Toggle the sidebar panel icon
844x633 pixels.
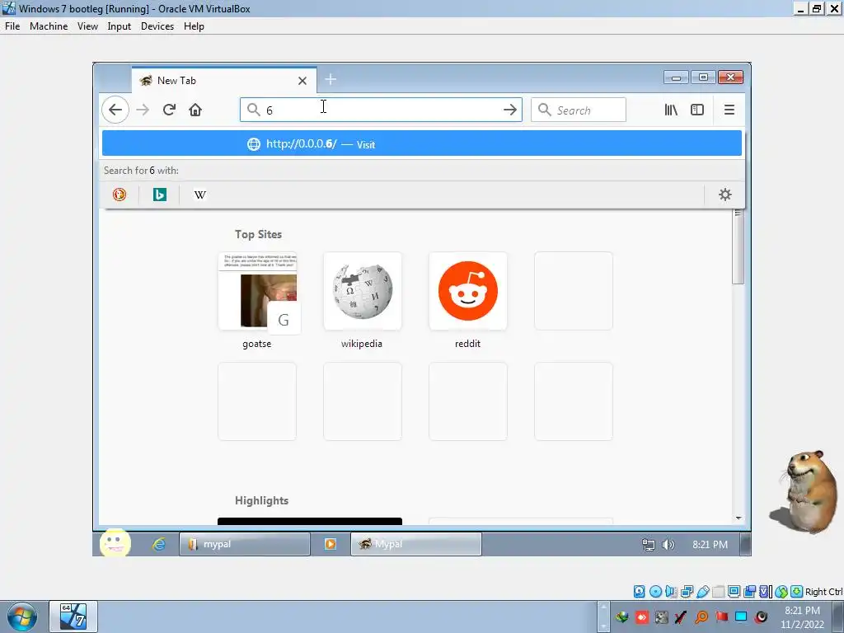click(x=697, y=110)
